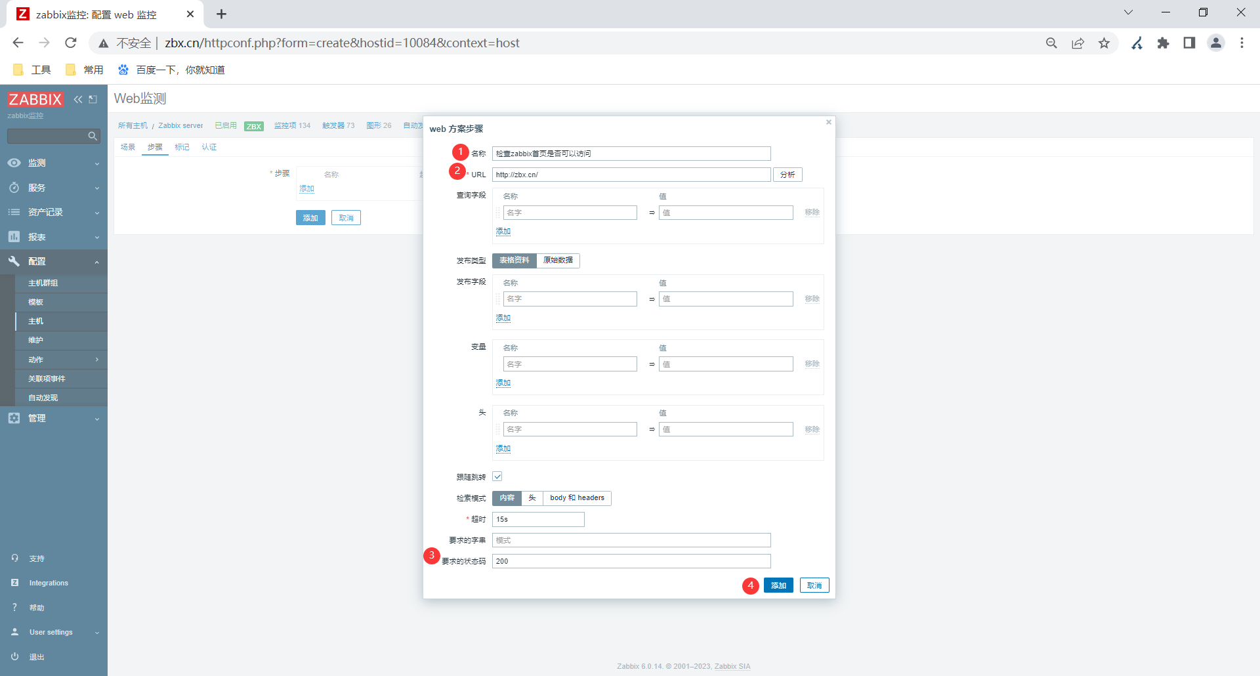Click the User settings person icon
Image resolution: width=1260 pixels, height=676 pixels.
(14, 632)
